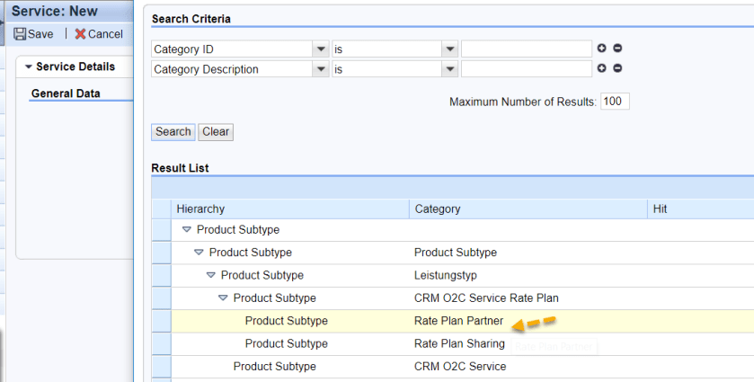The width and height of the screenshot is (754, 382).
Task: Remove the Category Description criteria row
Action: 617,68
